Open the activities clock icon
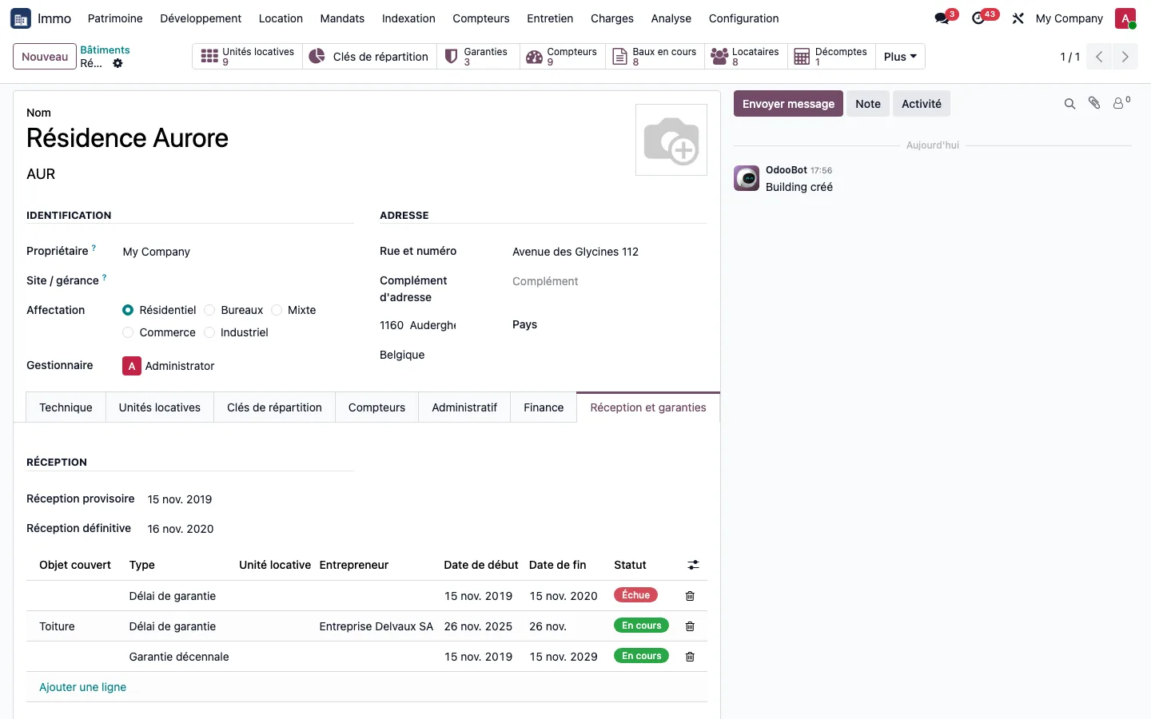Viewport: 1151px width, 719px height. tap(978, 18)
